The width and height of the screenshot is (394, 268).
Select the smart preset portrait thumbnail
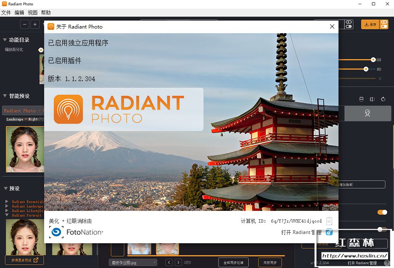pyautogui.click(x=25, y=149)
